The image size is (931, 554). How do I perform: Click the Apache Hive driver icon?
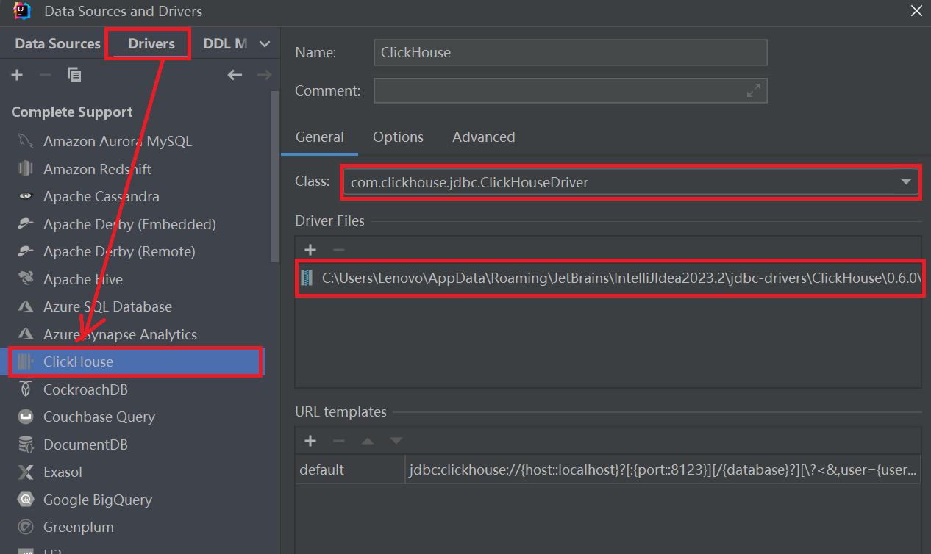[x=26, y=279]
